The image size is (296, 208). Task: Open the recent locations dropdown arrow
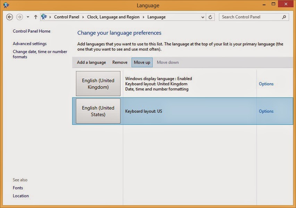[28, 17]
